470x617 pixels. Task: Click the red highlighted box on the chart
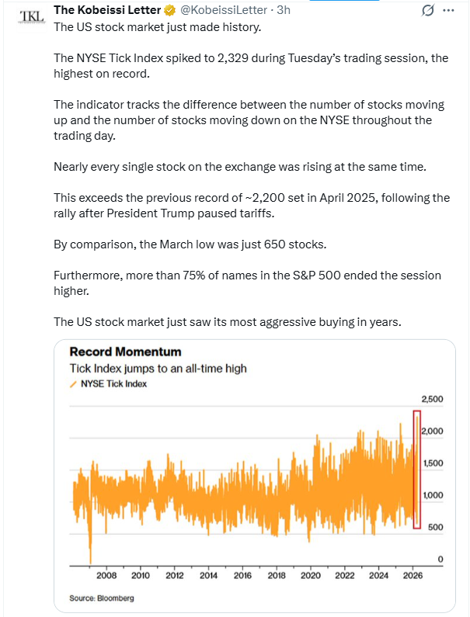pyautogui.click(x=416, y=470)
